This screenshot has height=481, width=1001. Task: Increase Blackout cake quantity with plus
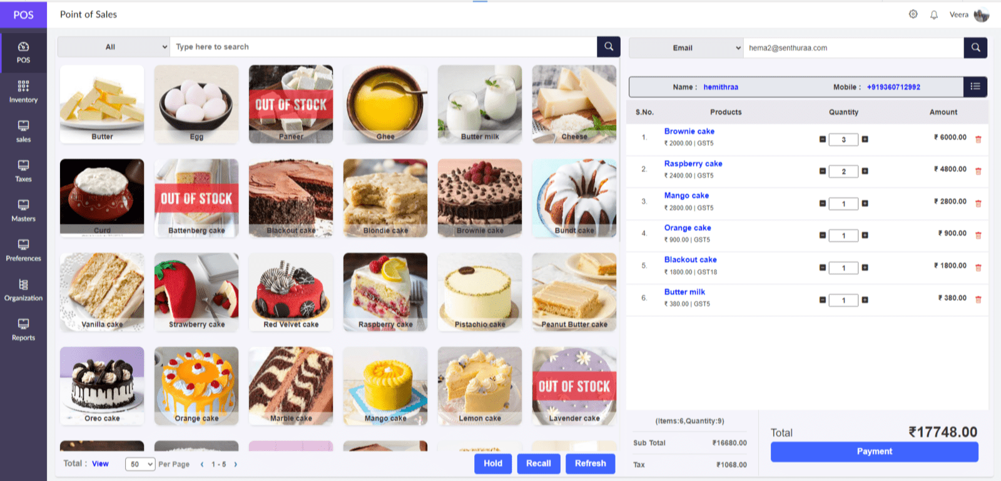pyautogui.click(x=865, y=268)
